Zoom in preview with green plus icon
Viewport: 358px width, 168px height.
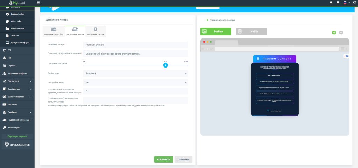[x=334, y=33]
